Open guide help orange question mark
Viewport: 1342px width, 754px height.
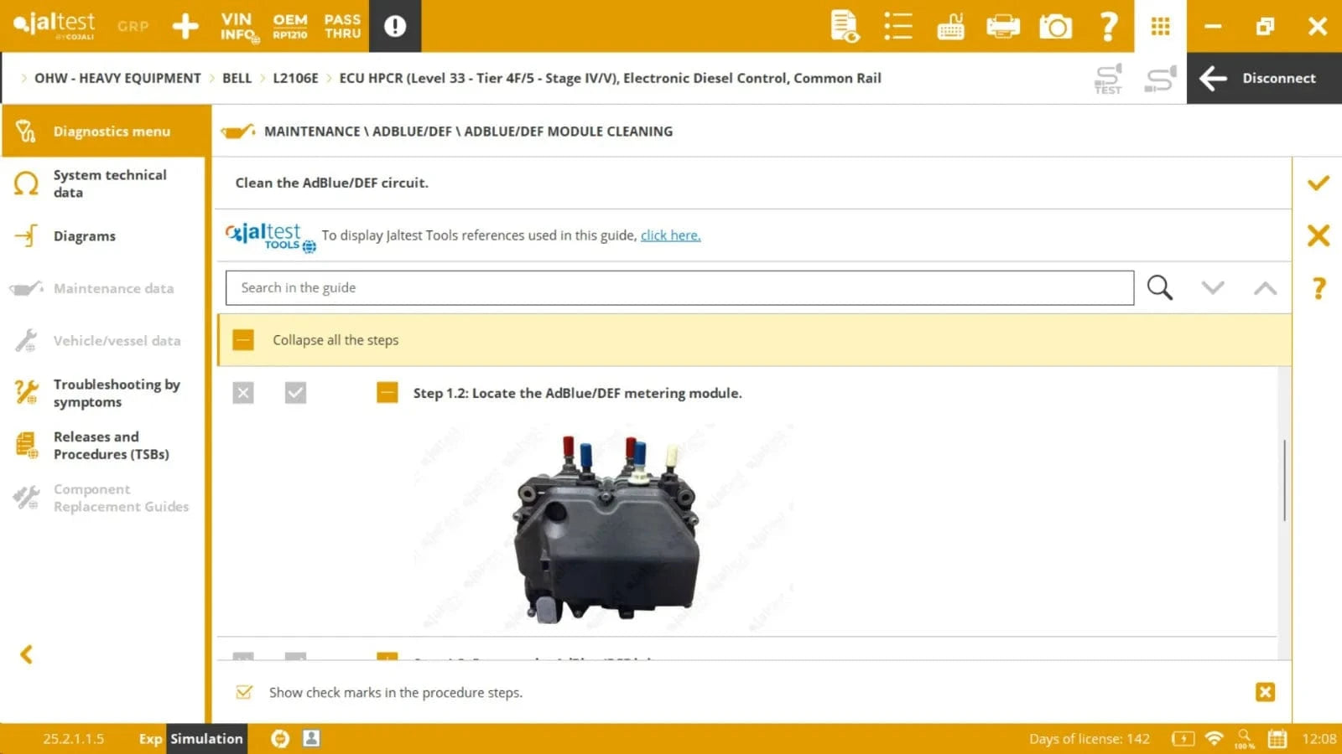(1319, 288)
